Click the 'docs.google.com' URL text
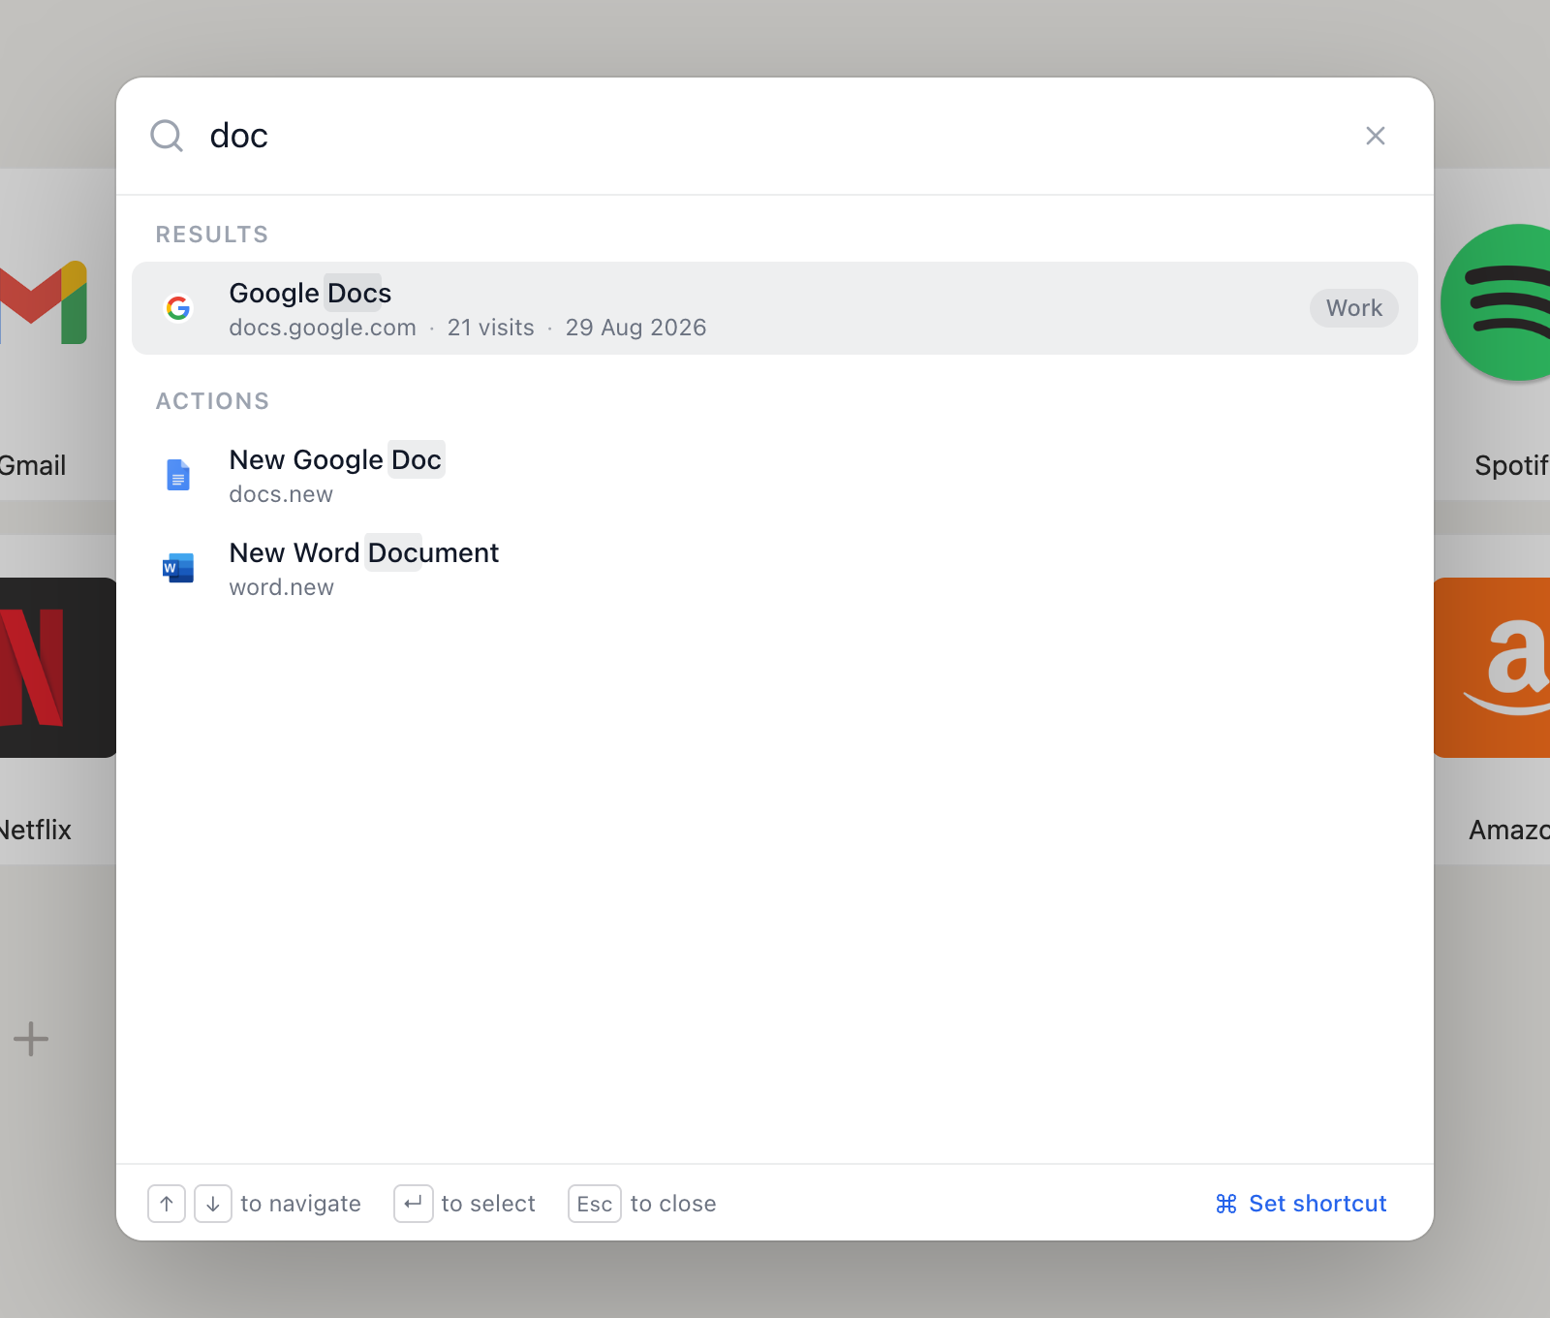Screen dimensions: 1550x1318 coord(323,328)
